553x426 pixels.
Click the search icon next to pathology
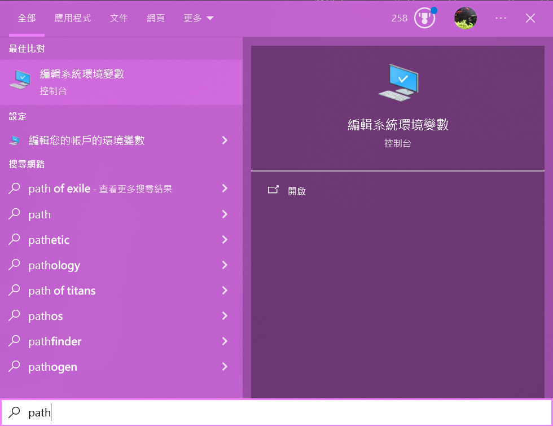[x=15, y=265]
